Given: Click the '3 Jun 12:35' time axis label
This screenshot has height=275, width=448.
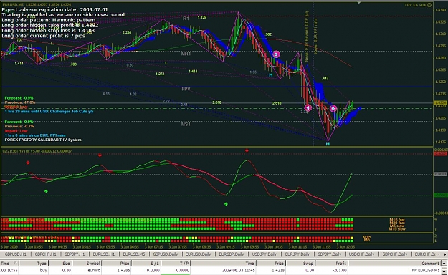Looking at the screenshot, I should tap(346, 247).
